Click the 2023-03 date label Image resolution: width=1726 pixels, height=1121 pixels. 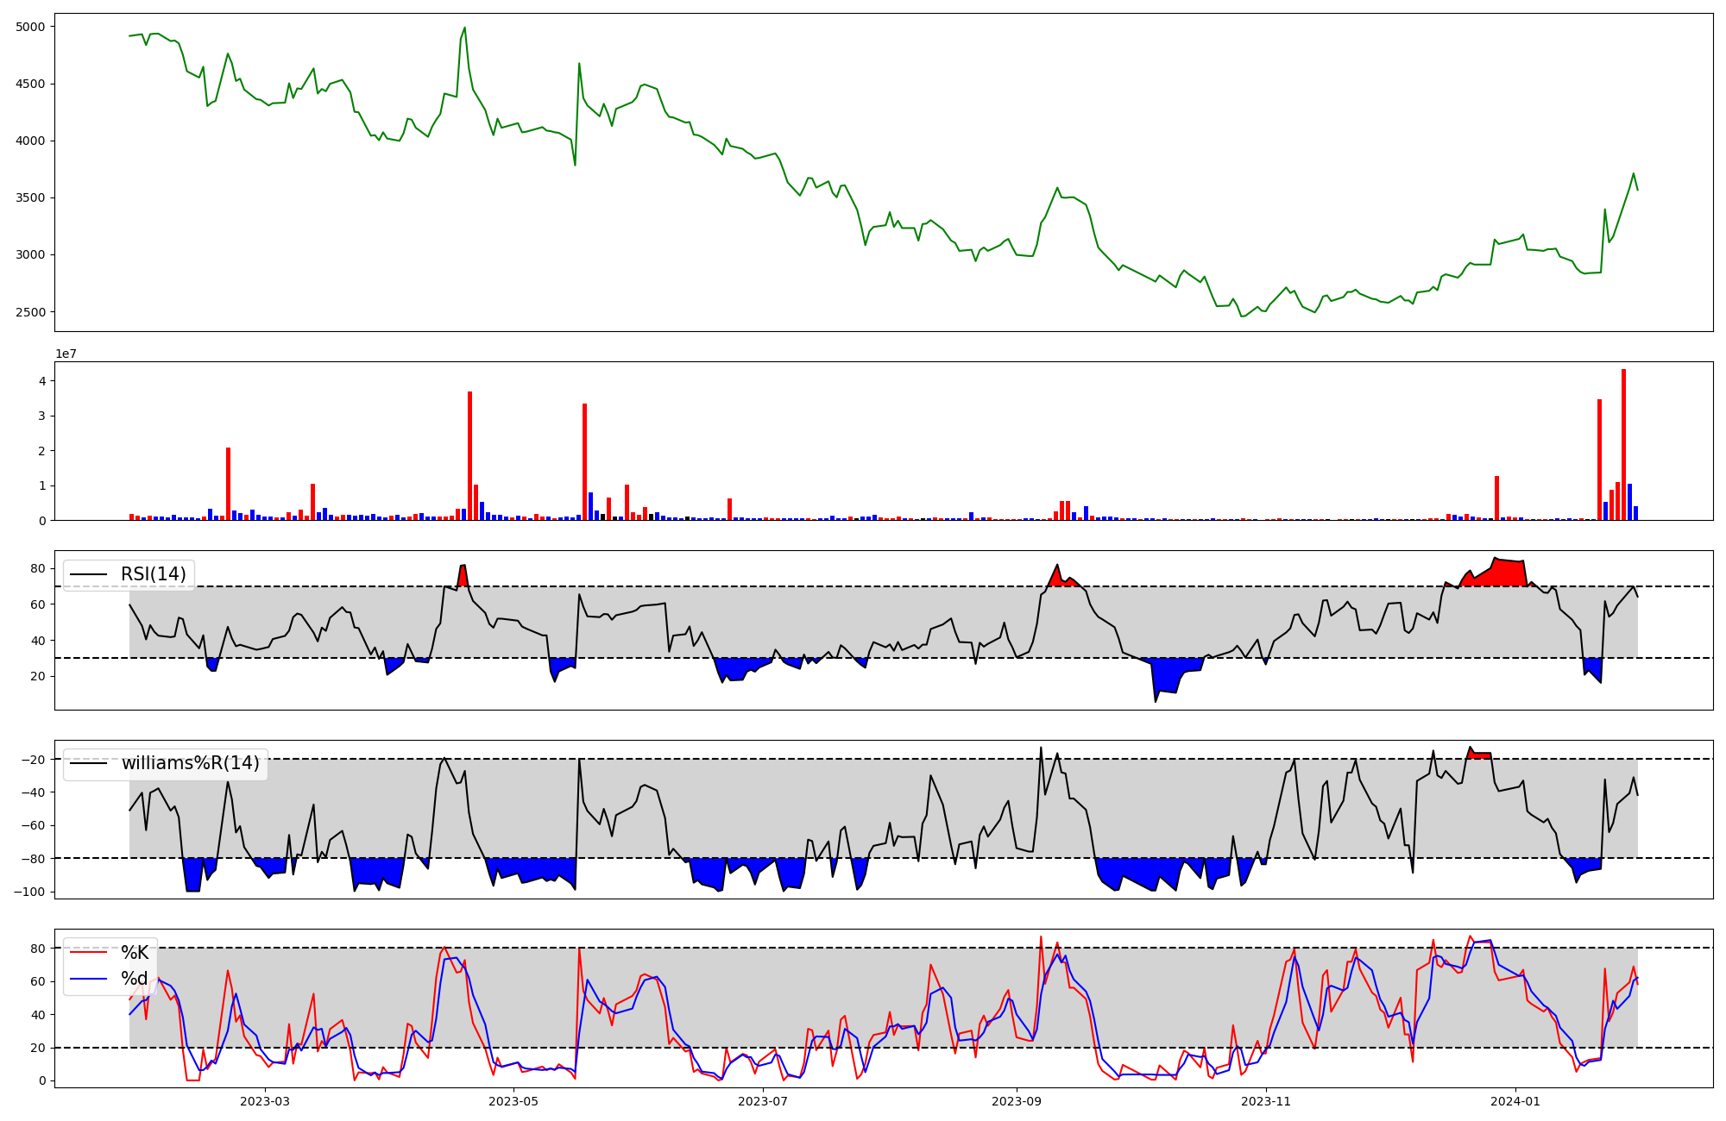click(x=265, y=1101)
